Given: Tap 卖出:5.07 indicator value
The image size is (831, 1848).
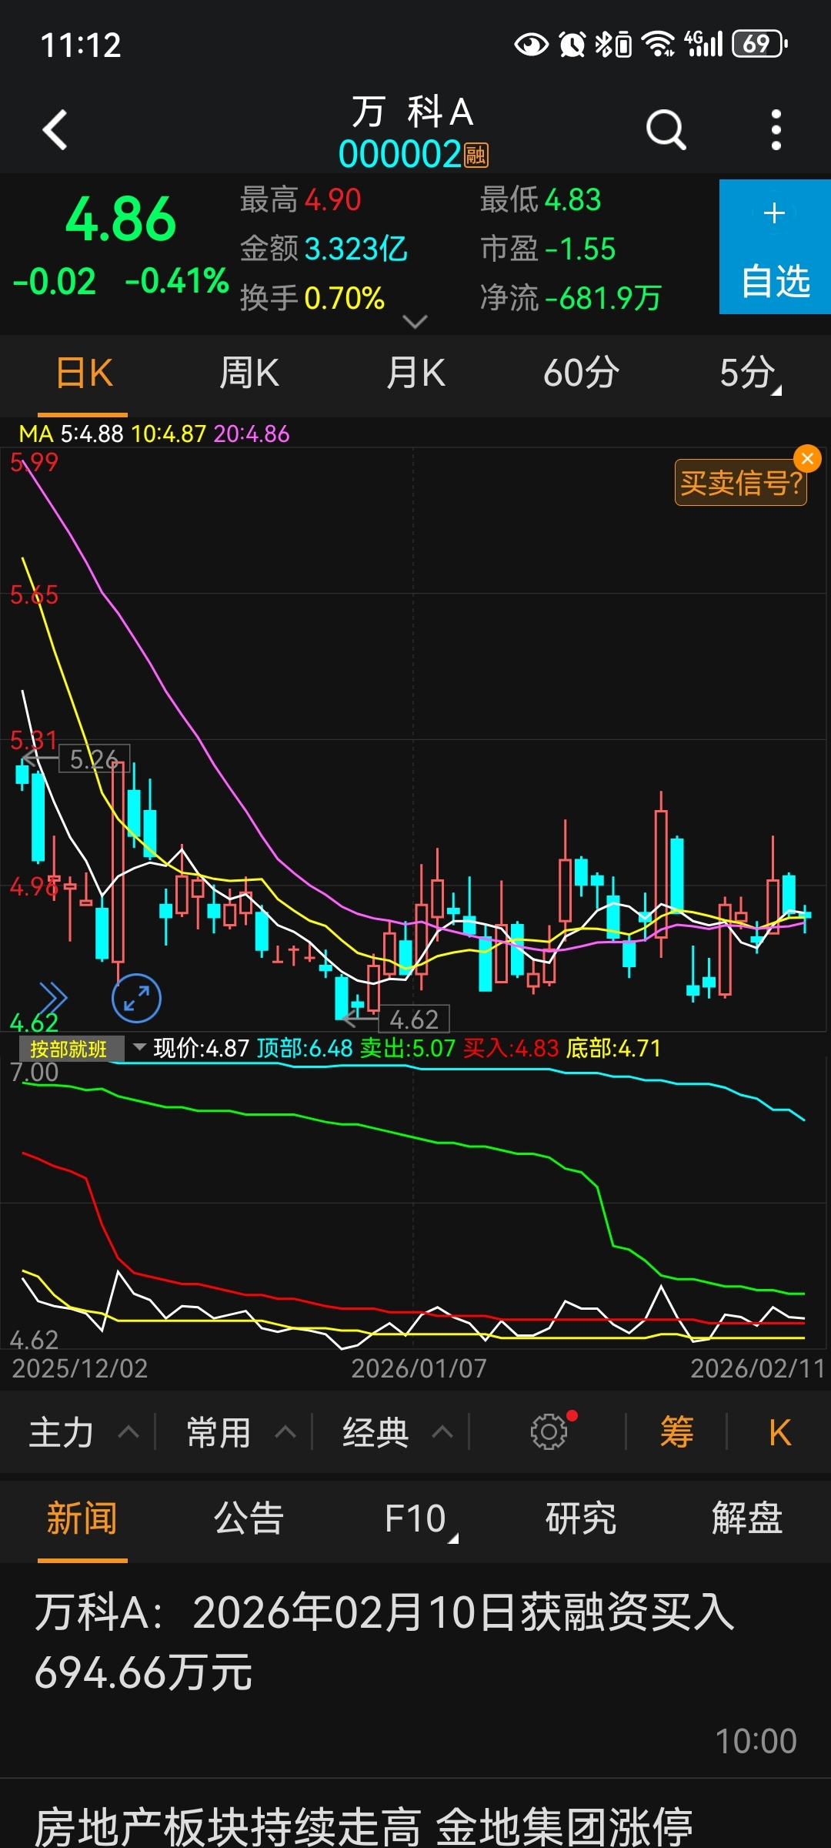Looking at the screenshot, I should (408, 1048).
